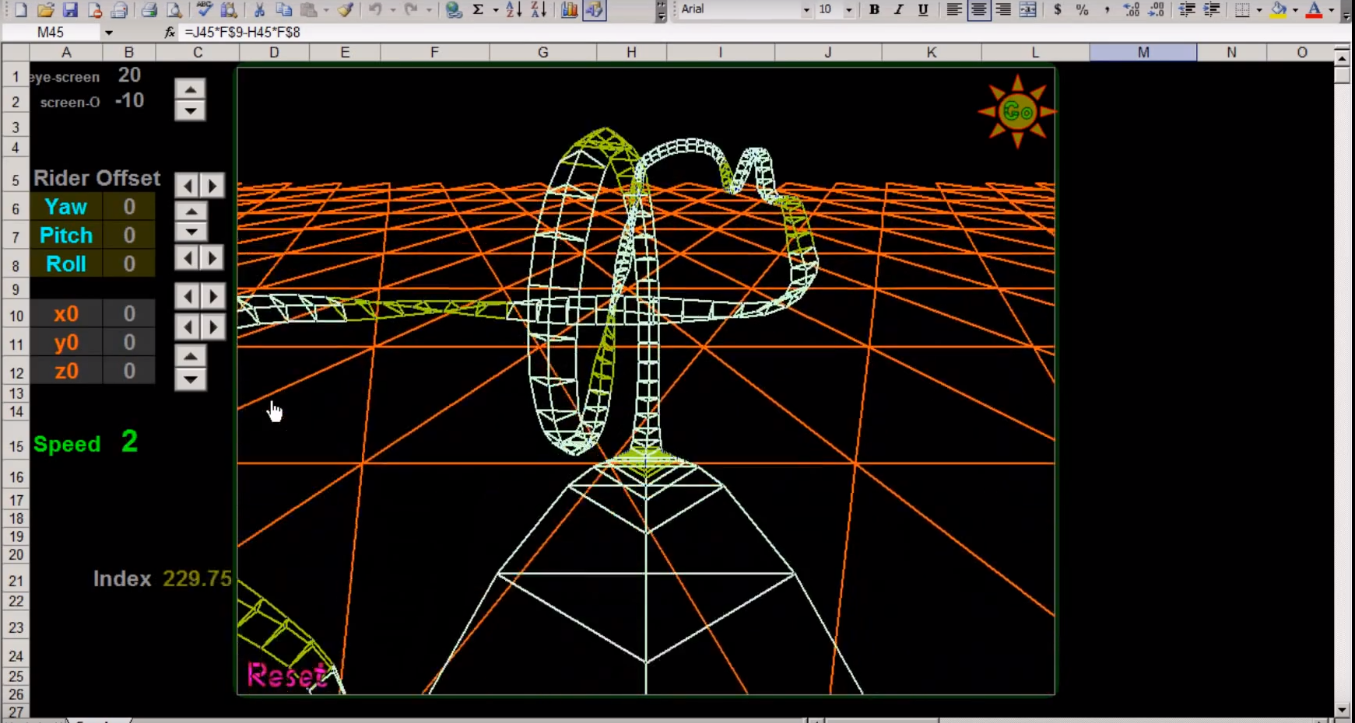Toggle underline formatting
The height and width of the screenshot is (723, 1355).
pyautogui.click(x=923, y=10)
